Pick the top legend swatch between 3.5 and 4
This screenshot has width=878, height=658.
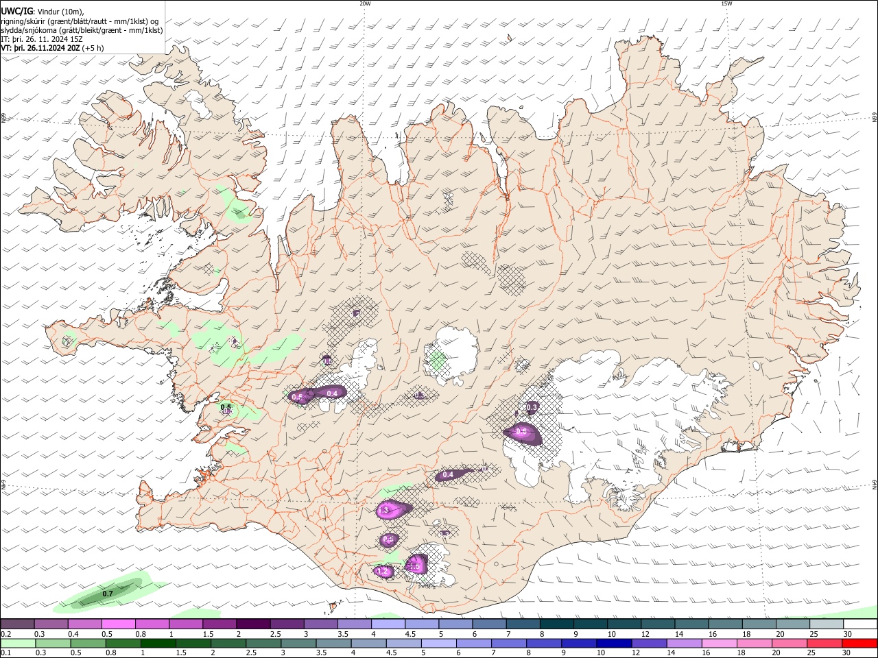(355, 624)
